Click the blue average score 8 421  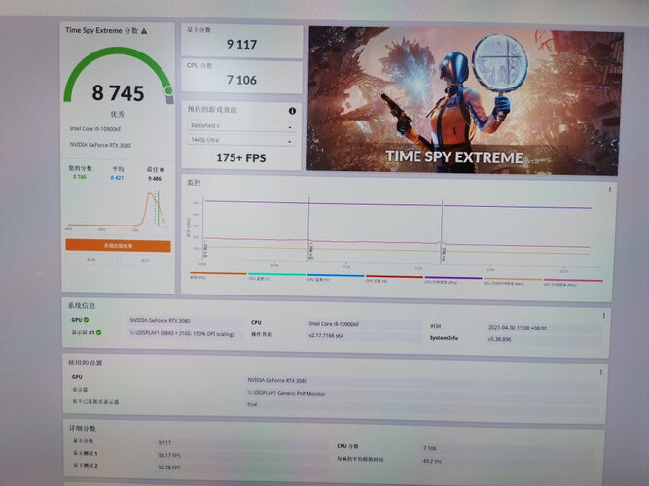(117, 178)
